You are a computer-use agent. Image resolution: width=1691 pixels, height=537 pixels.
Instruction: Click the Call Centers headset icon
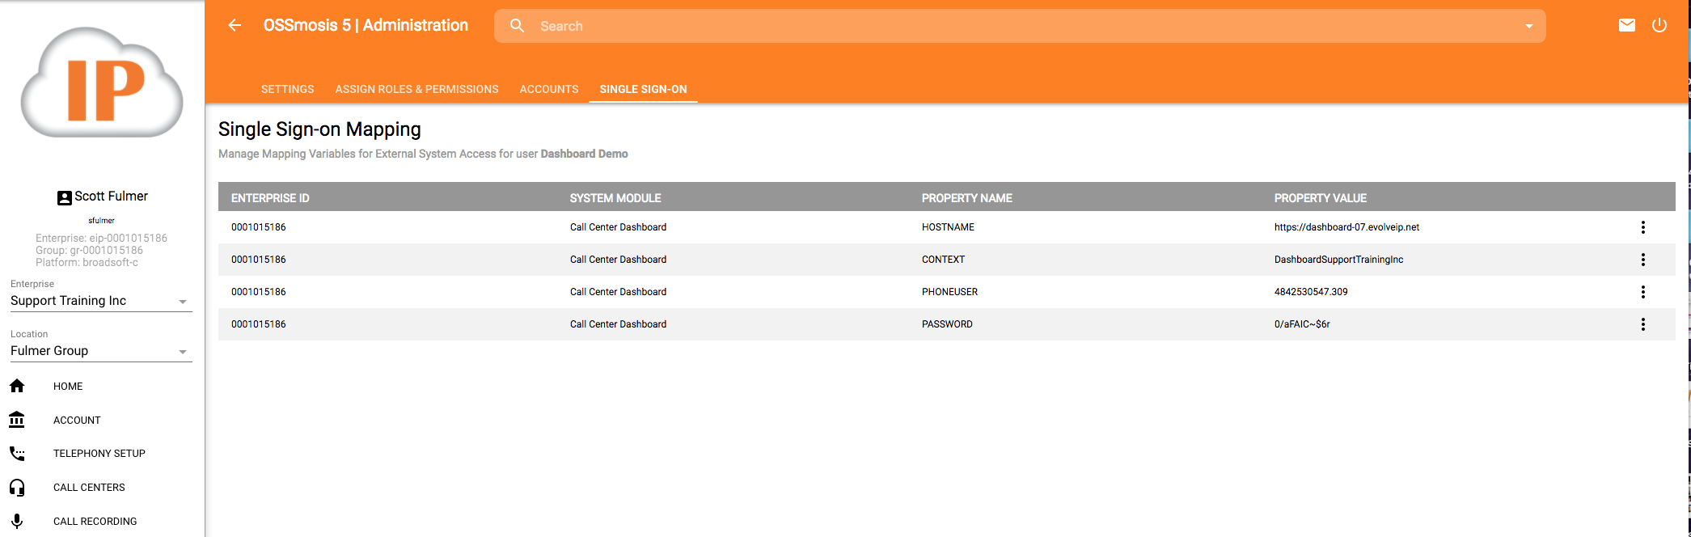coord(17,488)
